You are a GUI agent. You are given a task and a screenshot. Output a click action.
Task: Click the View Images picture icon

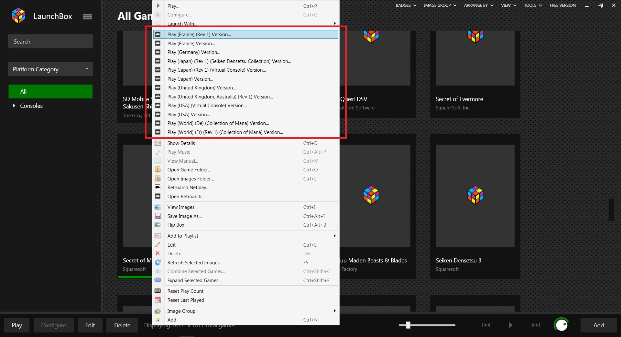tap(158, 207)
